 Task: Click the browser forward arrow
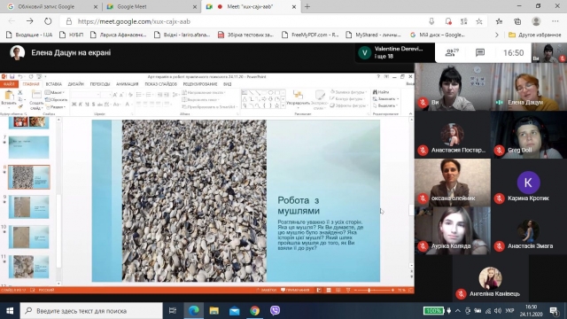29,21
